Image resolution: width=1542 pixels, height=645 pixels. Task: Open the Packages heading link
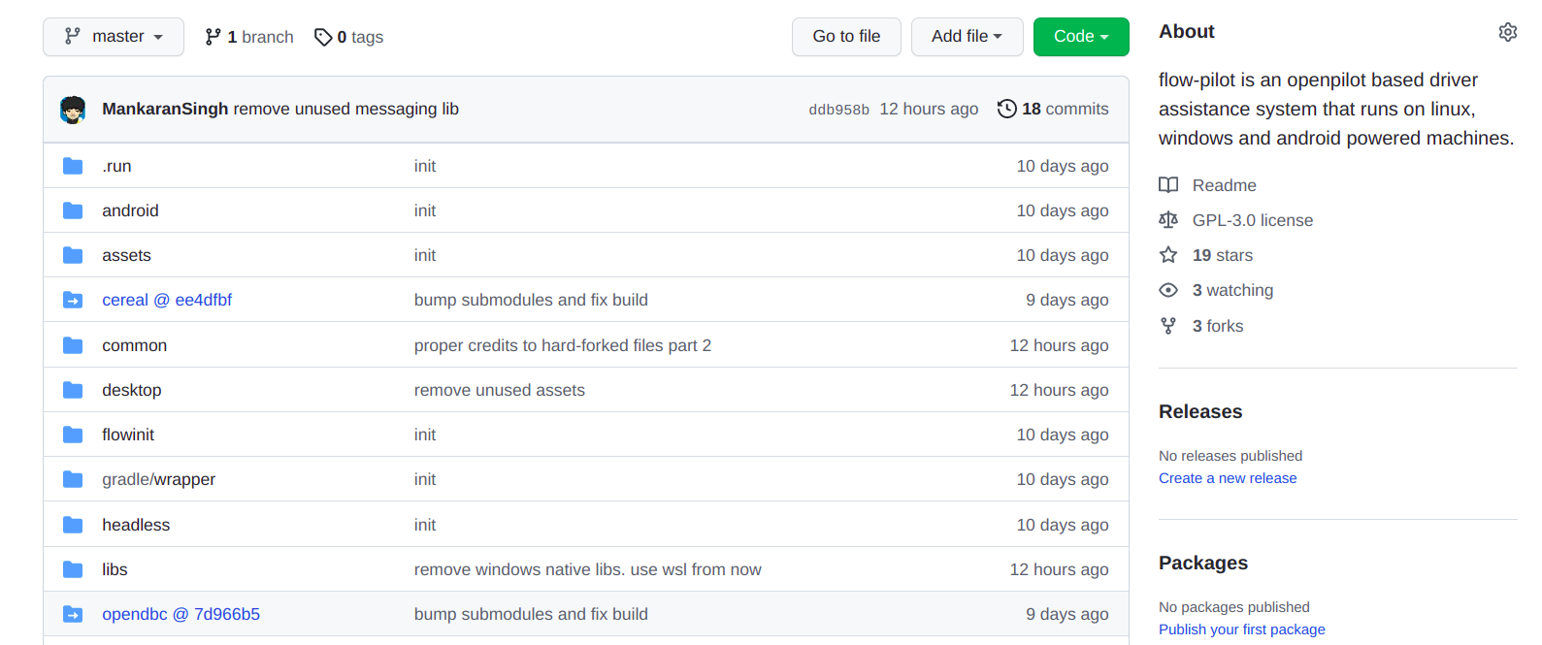(x=1203, y=563)
